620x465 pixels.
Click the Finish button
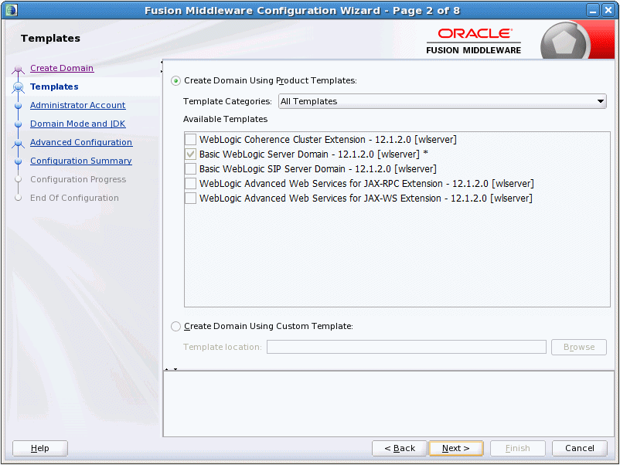(x=518, y=449)
